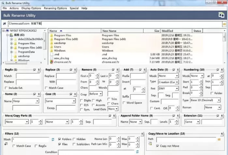This screenshot has height=155, width=228.
Task: Click the Prefix input field in Add panel
Action: (x=138, y=76)
